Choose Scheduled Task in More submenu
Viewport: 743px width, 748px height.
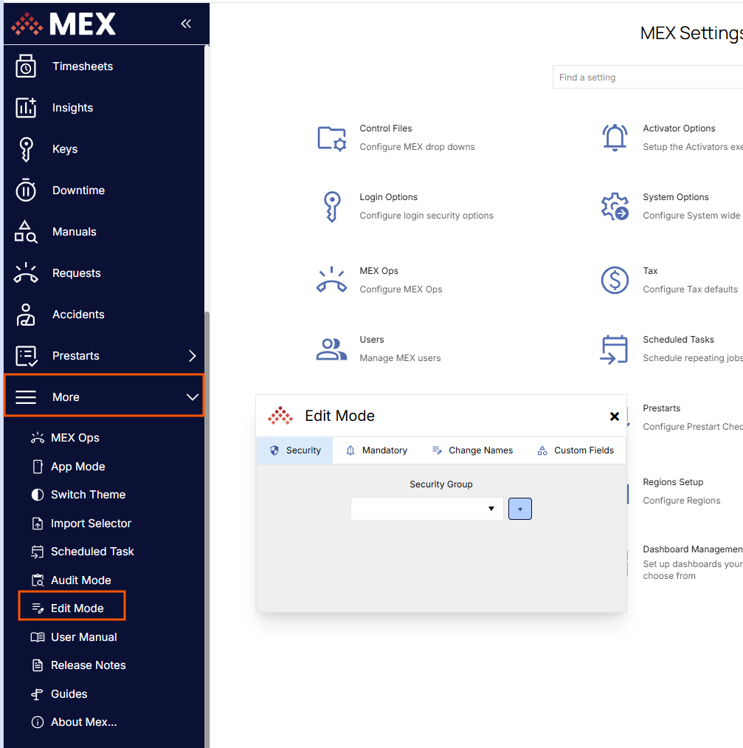[x=92, y=552]
